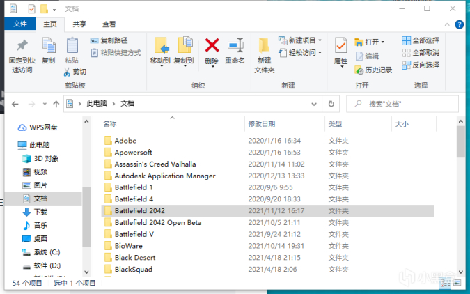
Task: Open the Customize Quick Access Toolbar dropdown
Action: 54,9
